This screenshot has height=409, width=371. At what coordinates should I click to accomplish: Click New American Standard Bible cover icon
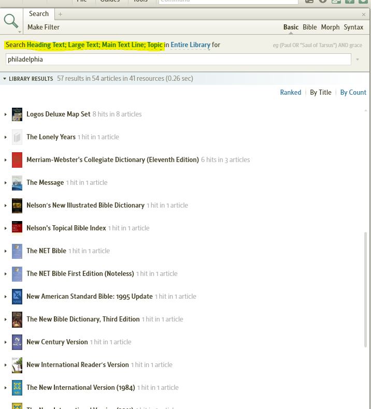pyautogui.click(x=17, y=297)
